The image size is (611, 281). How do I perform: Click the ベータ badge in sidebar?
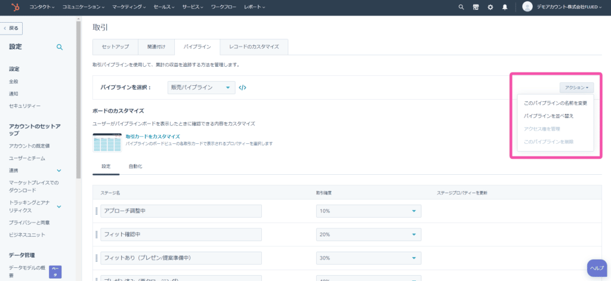point(55,271)
